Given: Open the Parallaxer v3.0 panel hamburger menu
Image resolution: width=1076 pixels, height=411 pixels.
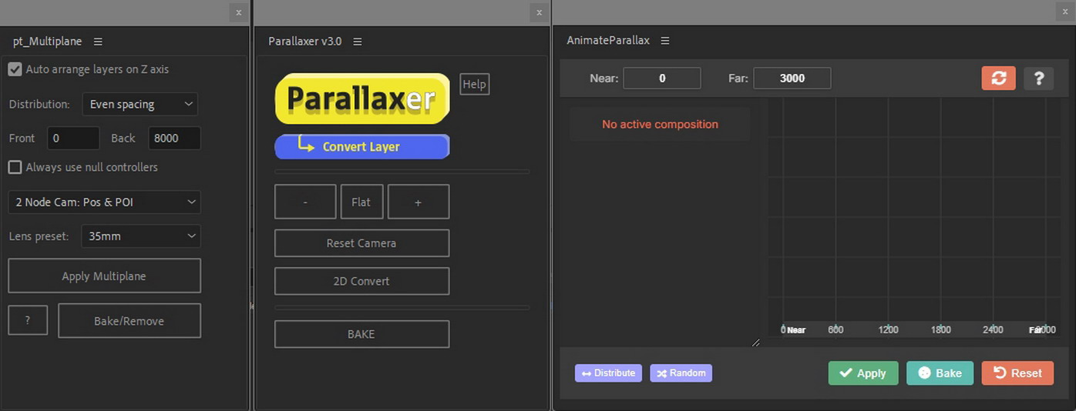Looking at the screenshot, I should click(x=358, y=42).
